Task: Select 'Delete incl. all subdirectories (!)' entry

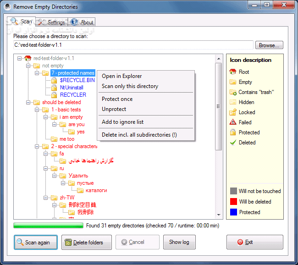Action: tap(146, 135)
